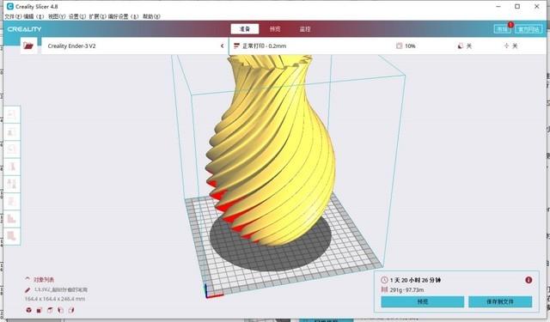Screen dimensions: 550x322
Task: Switch to top view cube icon
Action: 50,310
